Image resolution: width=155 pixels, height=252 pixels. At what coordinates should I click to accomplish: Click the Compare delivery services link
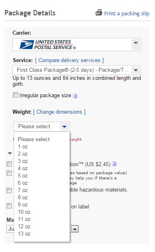coord(69,60)
